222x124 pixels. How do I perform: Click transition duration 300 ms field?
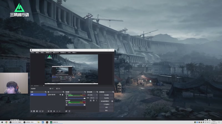point(93,98)
